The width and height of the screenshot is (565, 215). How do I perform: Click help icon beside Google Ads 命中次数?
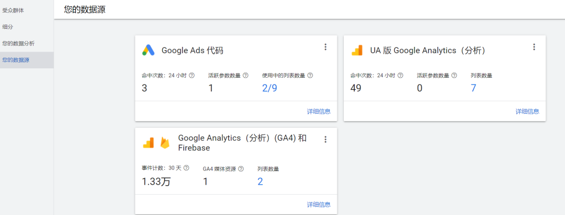[x=191, y=76]
